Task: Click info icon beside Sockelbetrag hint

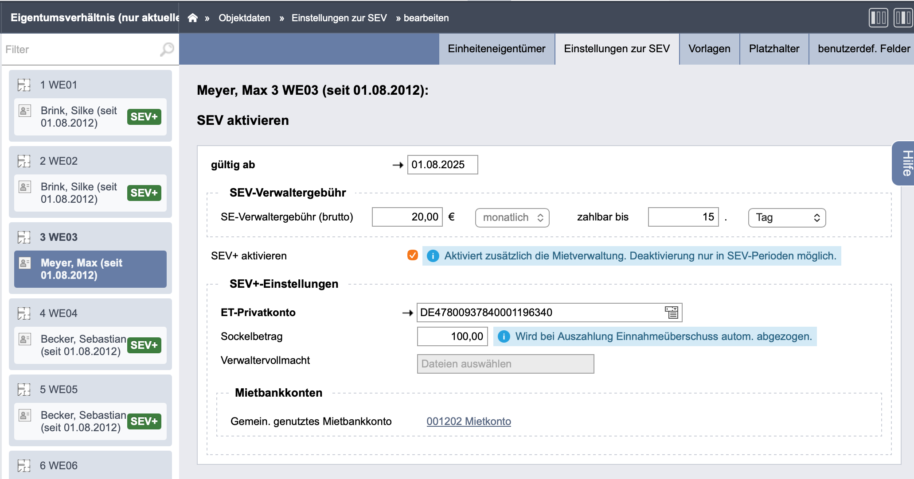Action: click(x=504, y=336)
